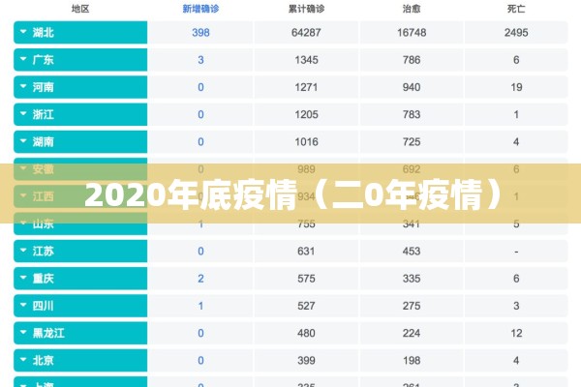Click cumulative cases value 64287
This screenshot has height=387, width=581.
306,33
